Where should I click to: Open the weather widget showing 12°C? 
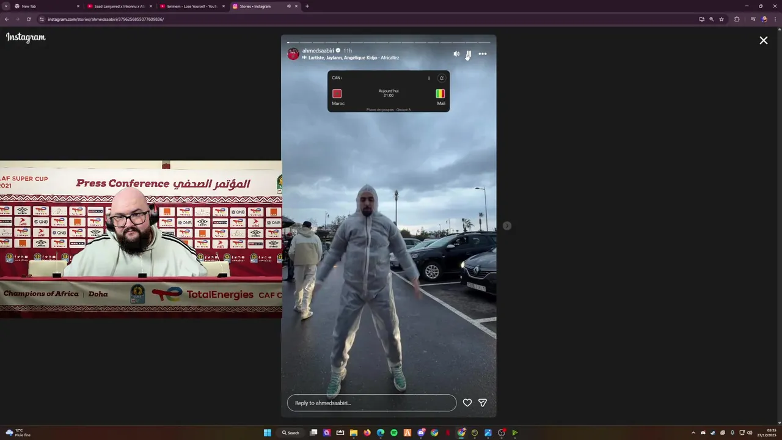coord(18,433)
